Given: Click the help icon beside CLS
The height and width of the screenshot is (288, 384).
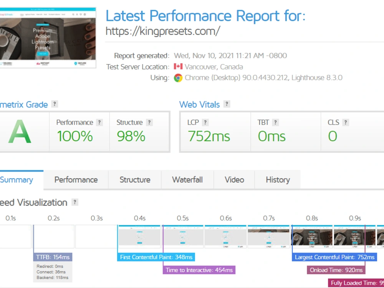Looking at the screenshot, I should 346,122.
